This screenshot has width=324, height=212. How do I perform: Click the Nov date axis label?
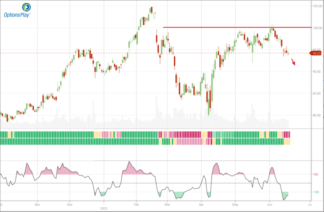pos(37,205)
